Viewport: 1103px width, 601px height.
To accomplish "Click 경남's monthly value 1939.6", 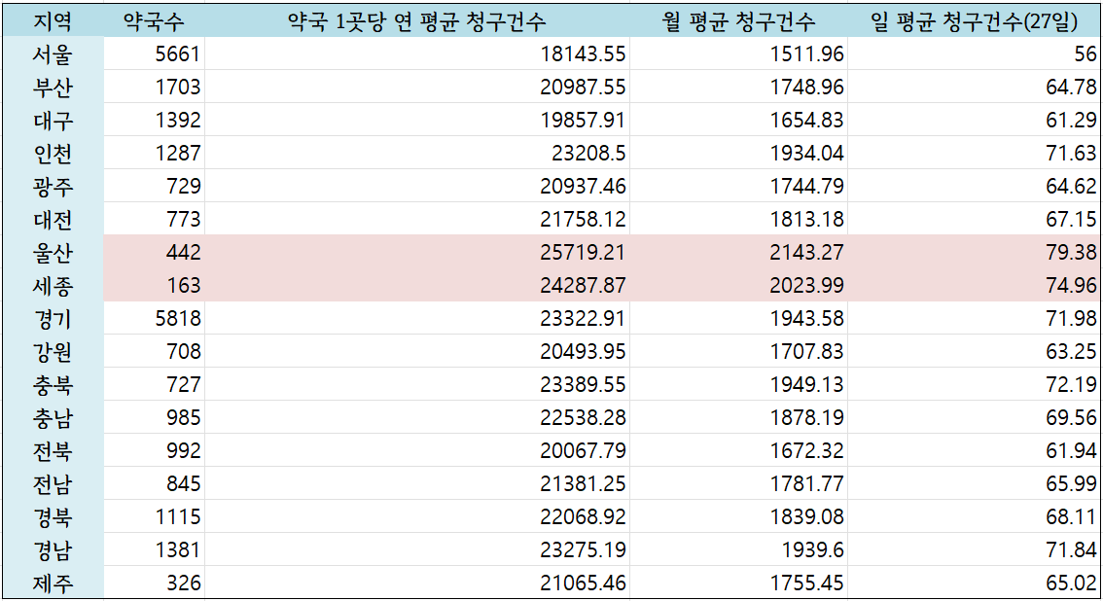I will click(810, 550).
